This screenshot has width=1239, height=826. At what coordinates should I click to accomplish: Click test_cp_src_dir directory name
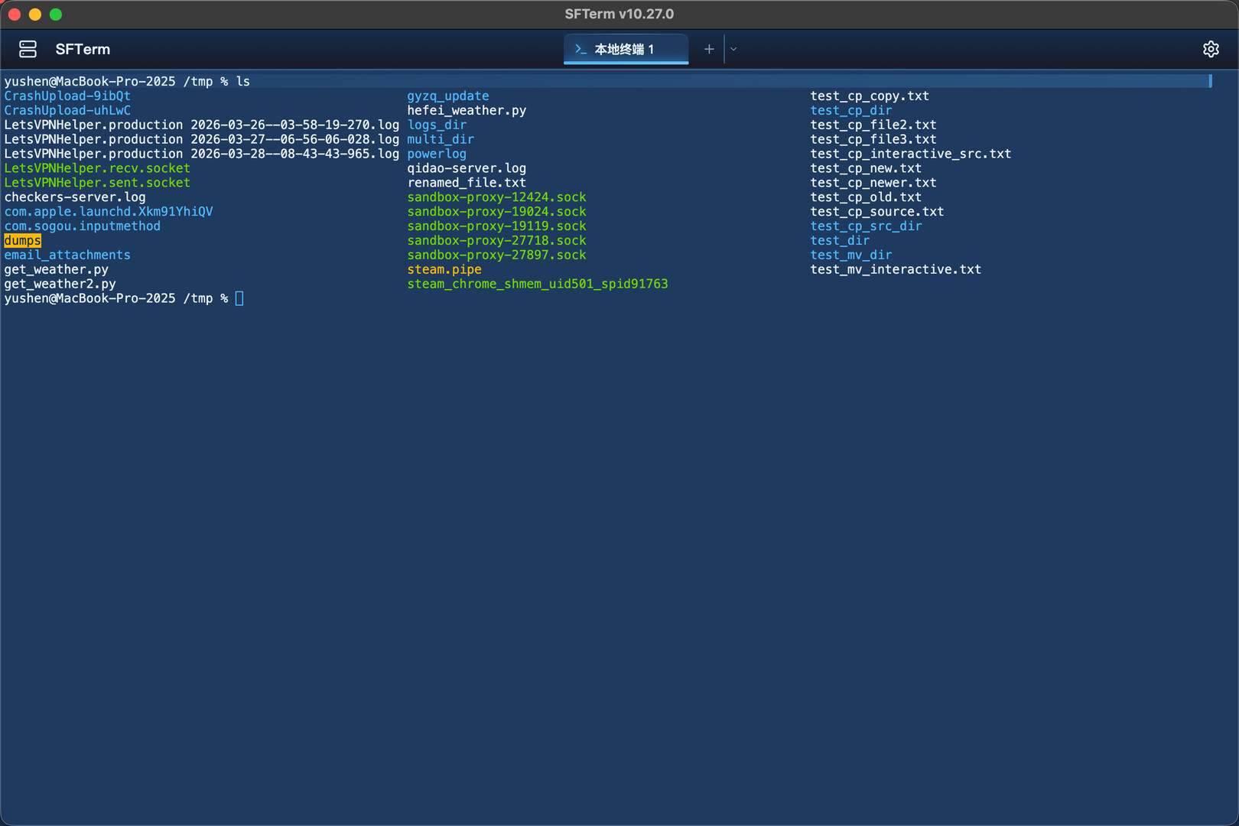click(866, 226)
